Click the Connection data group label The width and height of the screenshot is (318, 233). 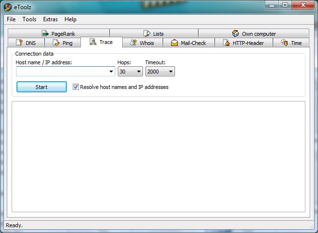(x=34, y=54)
